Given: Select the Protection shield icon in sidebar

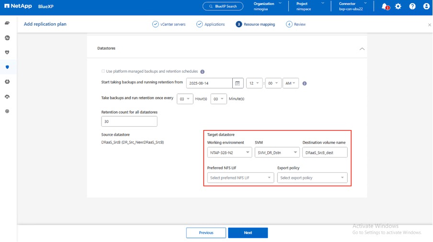Looking at the screenshot, I should (x=7, y=67).
